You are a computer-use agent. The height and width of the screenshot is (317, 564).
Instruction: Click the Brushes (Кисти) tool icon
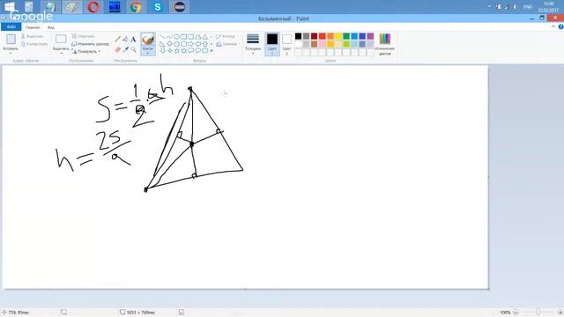tap(148, 40)
